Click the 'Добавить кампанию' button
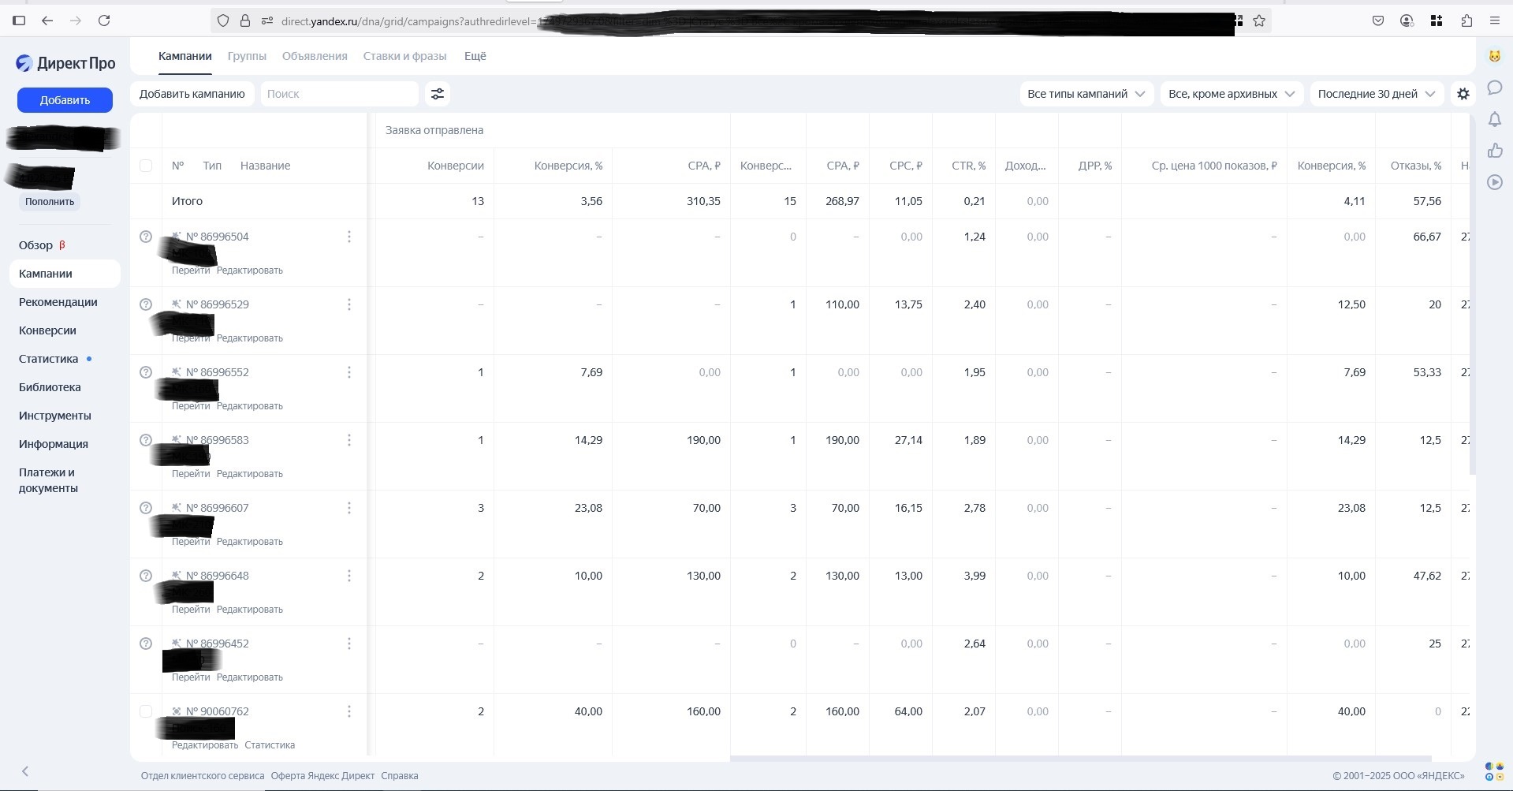 (192, 94)
